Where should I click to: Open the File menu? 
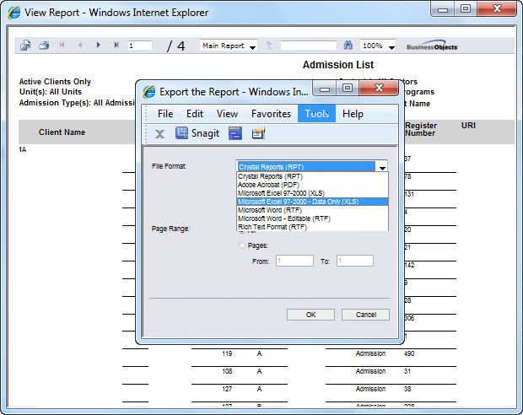[x=165, y=114]
